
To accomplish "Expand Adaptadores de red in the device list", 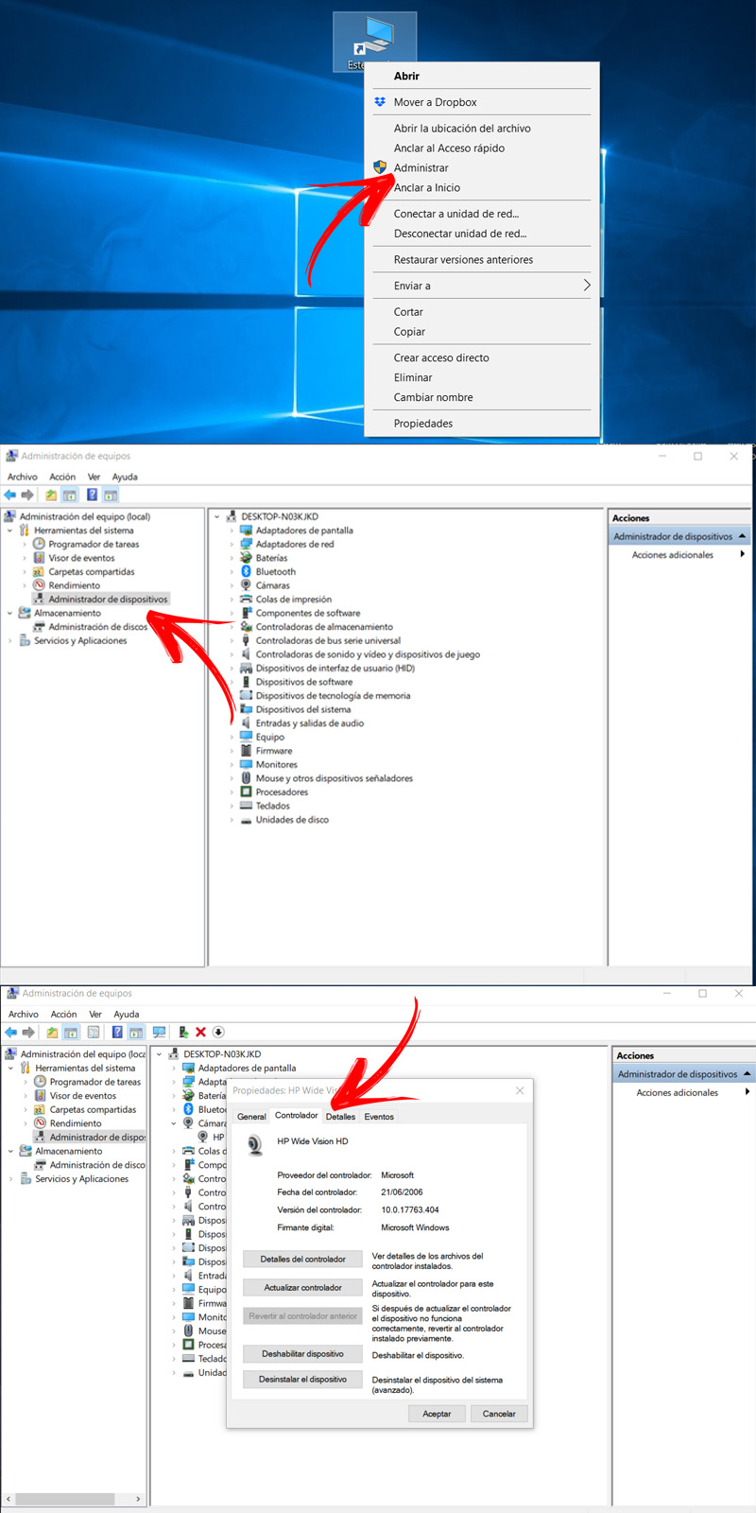I will [231, 545].
